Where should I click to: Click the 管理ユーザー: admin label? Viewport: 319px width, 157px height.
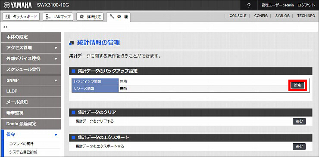277,6
